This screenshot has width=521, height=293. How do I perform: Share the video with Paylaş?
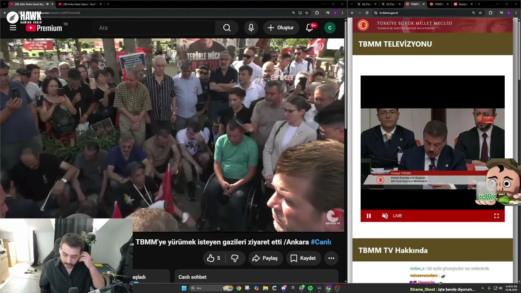point(265,258)
